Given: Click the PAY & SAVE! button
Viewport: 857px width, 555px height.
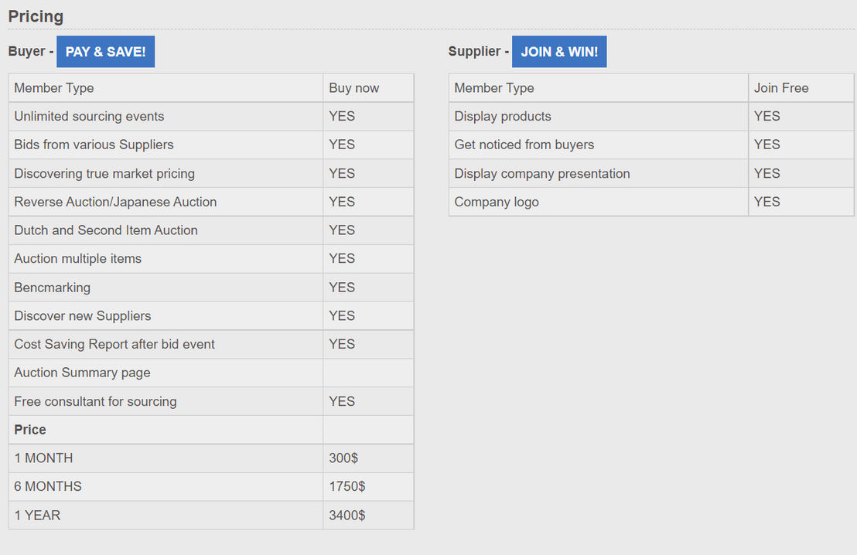Looking at the screenshot, I should [x=105, y=52].
